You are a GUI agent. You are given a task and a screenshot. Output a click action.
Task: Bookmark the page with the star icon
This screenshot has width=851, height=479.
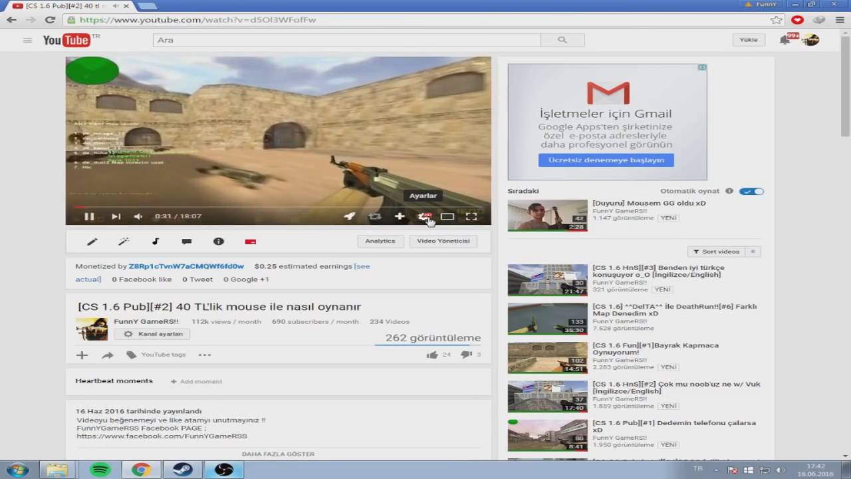coord(776,20)
